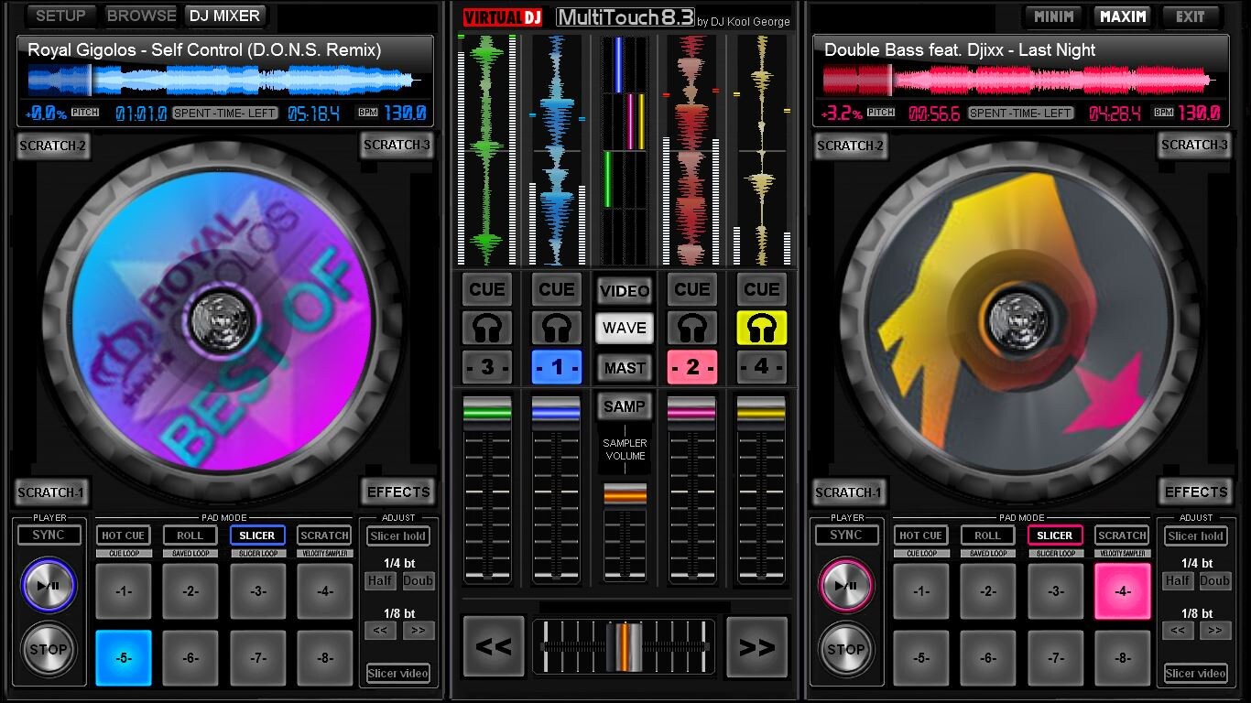
Task: Click the sampler volume fader
Action: (x=624, y=494)
